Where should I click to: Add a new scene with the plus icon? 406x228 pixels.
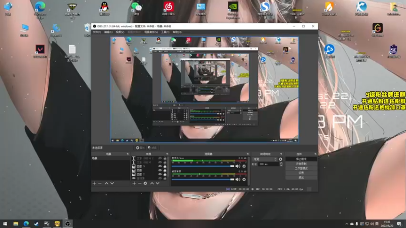(94, 183)
